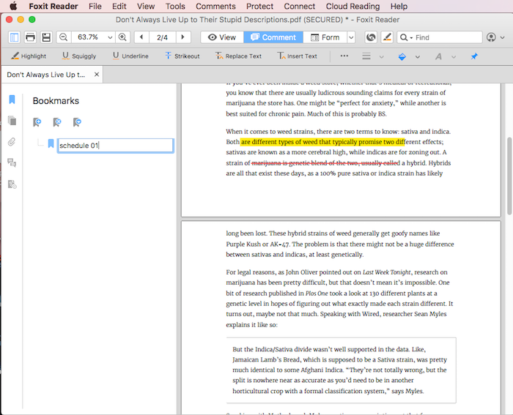Click the print icon in toolbar
The height and width of the screenshot is (415, 513).
(30, 37)
